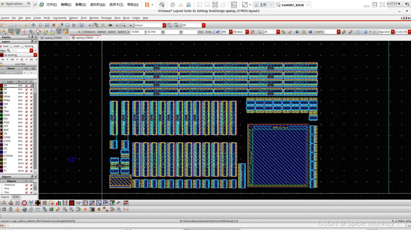Viewport: 411px width, 230px height.
Task: Open the AV dropdown arrow
Action: (7, 59)
